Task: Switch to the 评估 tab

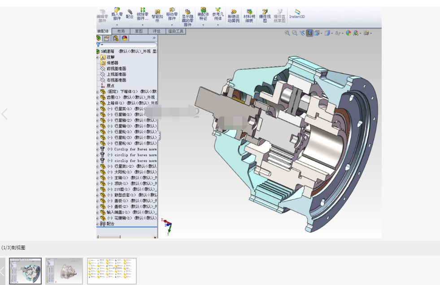Action: click(x=157, y=31)
